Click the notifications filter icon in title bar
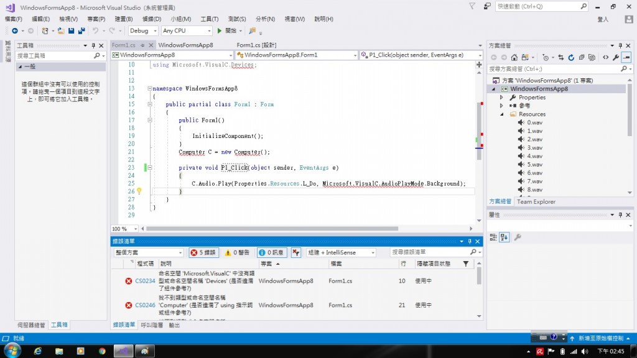 pyautogui.click(x=472, y=6)
